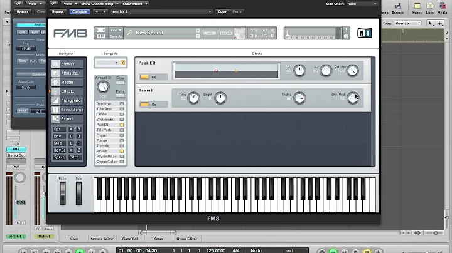Open the Side Chain None dropdown

click(362, 4)
